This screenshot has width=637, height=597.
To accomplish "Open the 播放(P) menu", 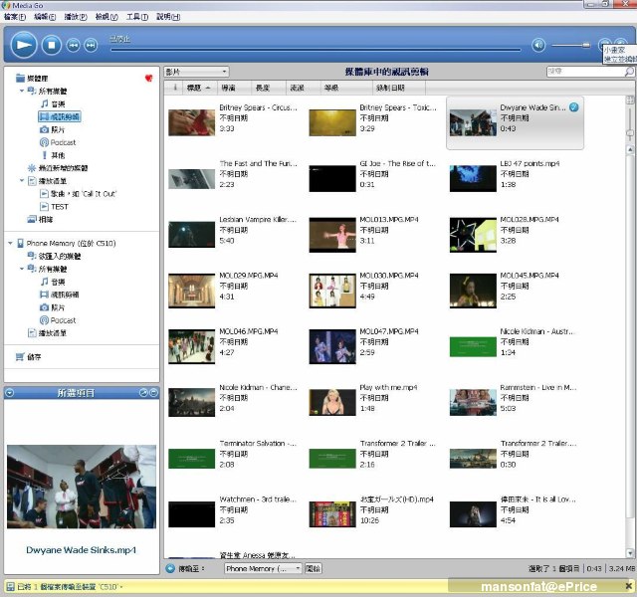I will click(76, 17).
